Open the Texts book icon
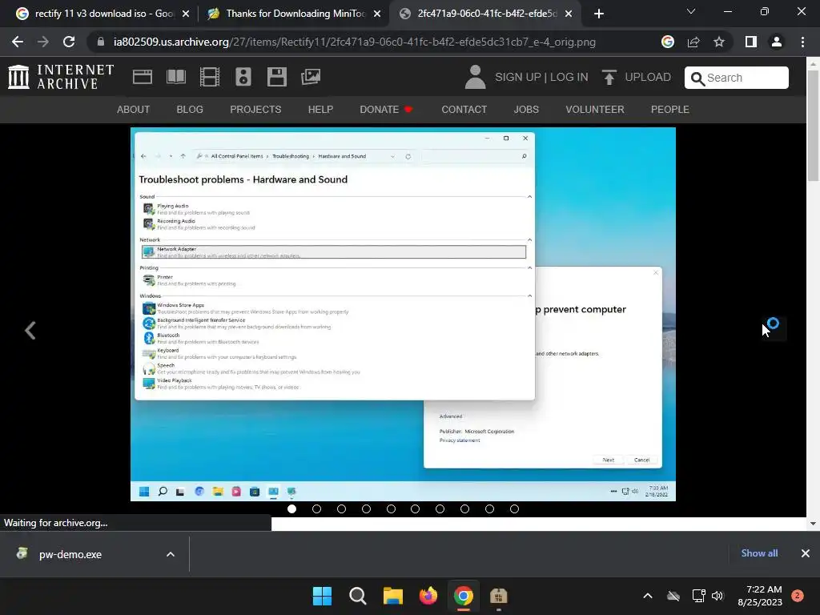Image resolution: width=820 pixels, height=615 pixels. click(x=175, y=77)
